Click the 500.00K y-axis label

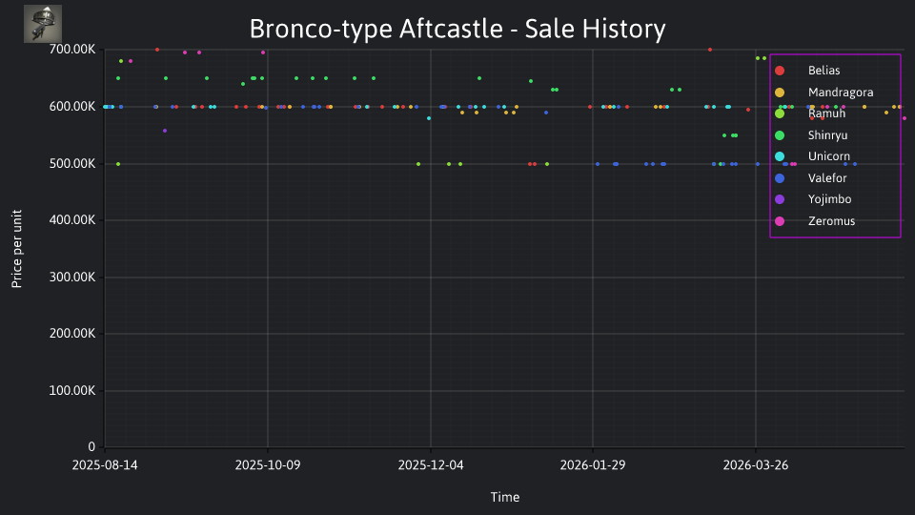tap(72, 163)
